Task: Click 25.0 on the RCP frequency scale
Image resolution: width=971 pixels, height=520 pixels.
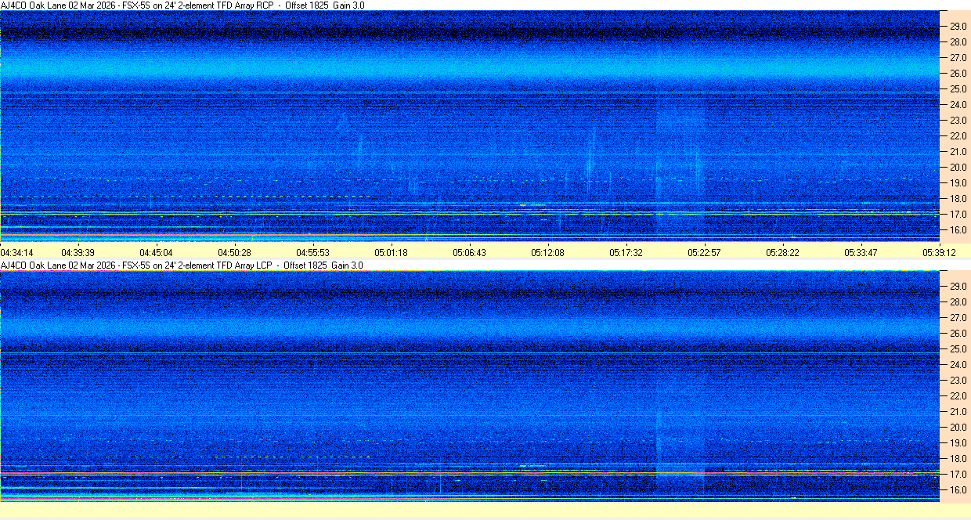Action: pyautogui.click(x=958, y=89)
